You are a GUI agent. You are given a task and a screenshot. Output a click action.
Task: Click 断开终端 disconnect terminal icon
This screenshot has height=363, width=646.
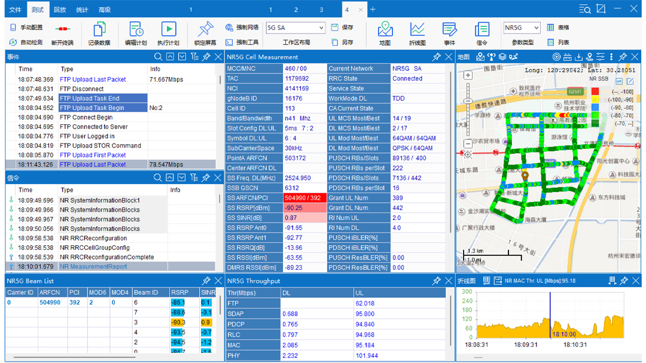[x=62, y=29]
